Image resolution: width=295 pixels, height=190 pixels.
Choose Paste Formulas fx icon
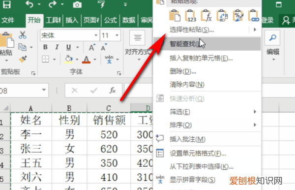point(206,15)
